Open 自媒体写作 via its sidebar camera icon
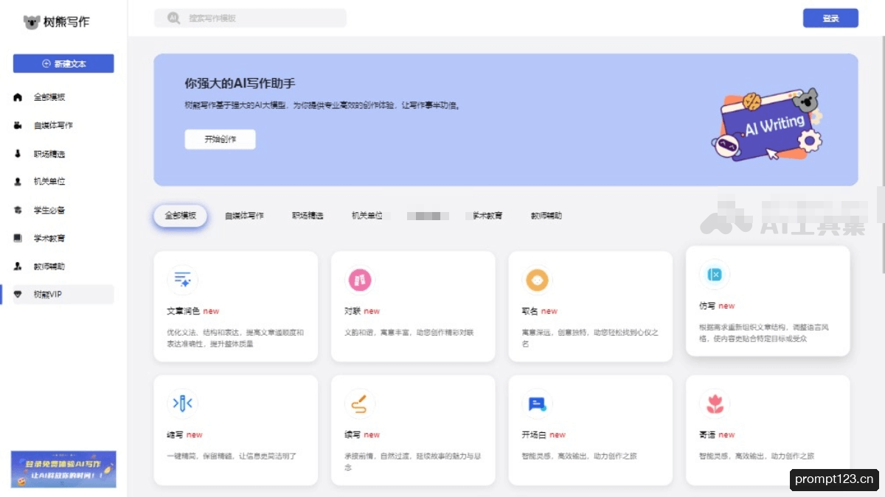Viewport: 885px width, 497px height. tap(18, 125)
